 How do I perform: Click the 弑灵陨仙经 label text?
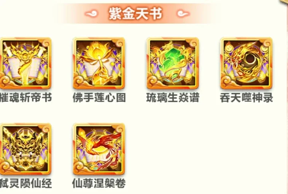coord(26,183)
